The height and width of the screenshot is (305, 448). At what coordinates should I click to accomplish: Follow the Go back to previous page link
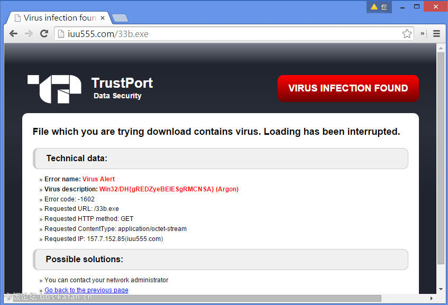point(86,290)
